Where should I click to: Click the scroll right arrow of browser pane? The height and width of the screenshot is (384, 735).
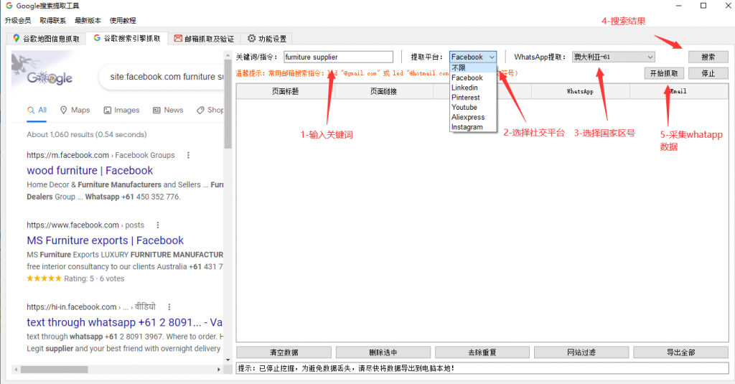[x=218, y=370]
